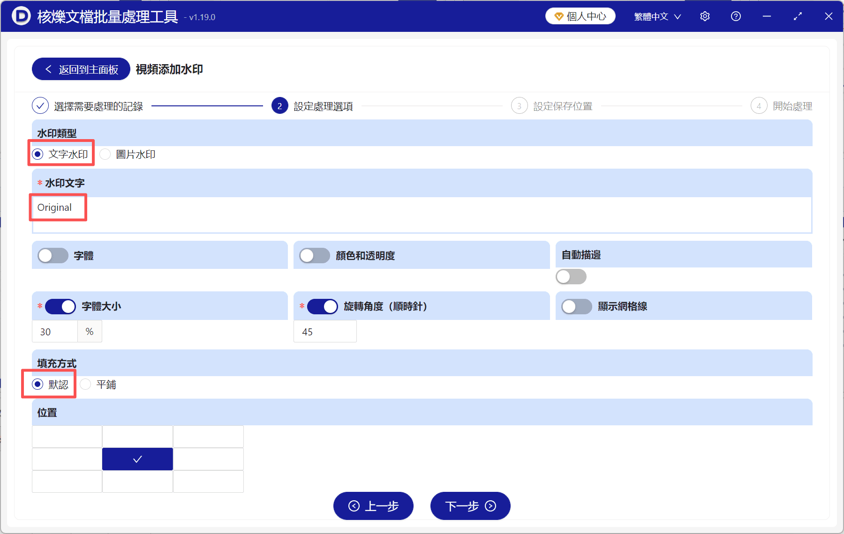Open the help icon in the title bar

click(x=736, y=16)
